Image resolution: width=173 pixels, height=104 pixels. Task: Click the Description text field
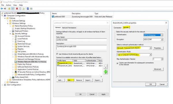click(x=81, y=47)
